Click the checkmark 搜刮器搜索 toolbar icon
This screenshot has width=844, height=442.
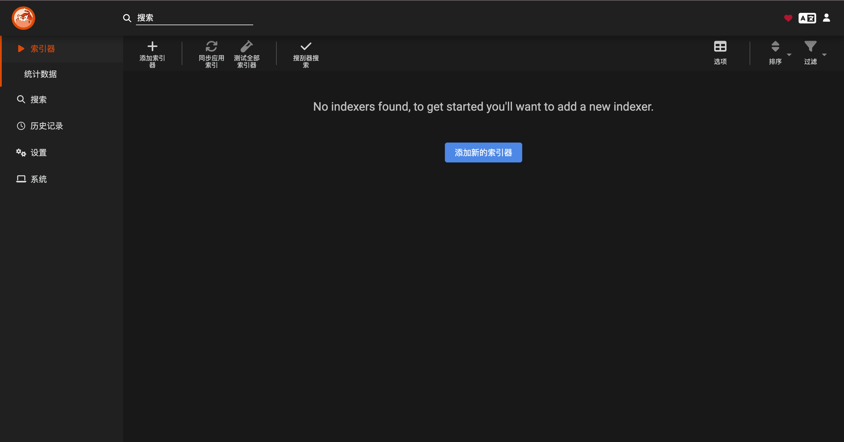(x=305, y=47)
